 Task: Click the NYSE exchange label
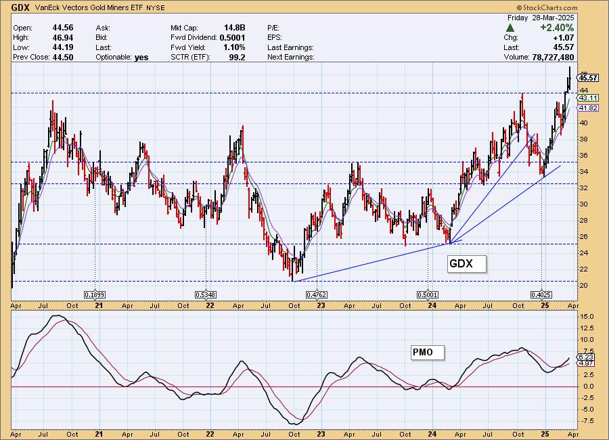pos(156,7)
